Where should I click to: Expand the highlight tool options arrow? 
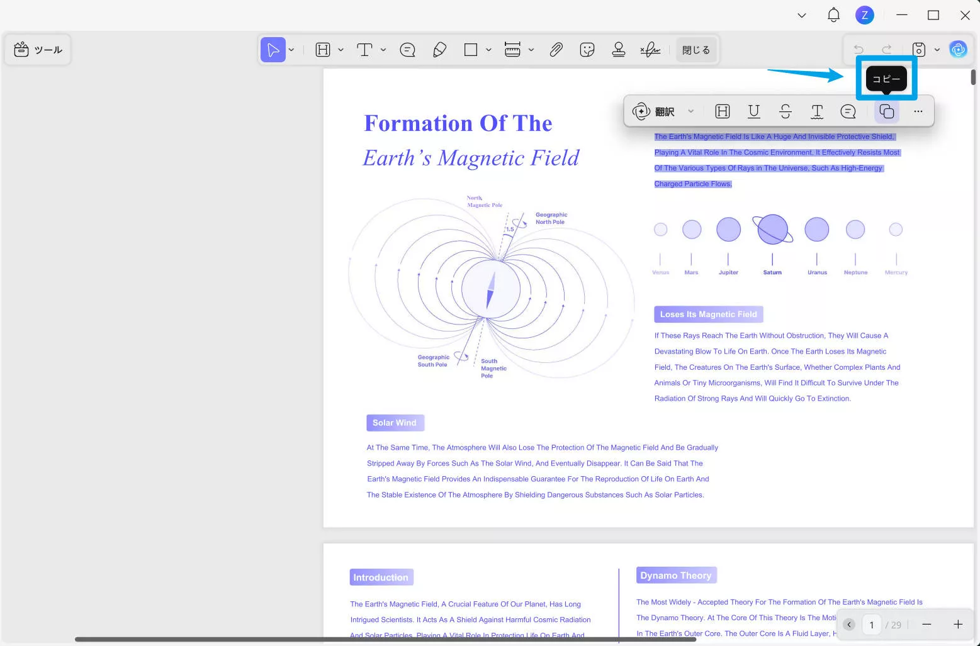tap(341, 50)
